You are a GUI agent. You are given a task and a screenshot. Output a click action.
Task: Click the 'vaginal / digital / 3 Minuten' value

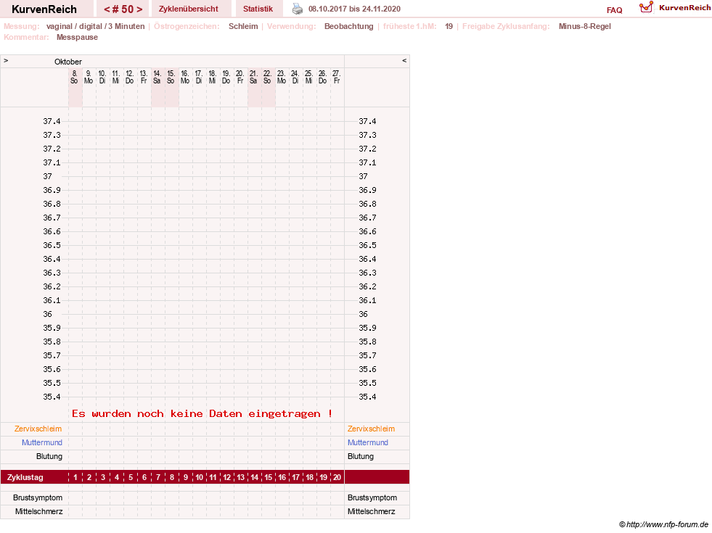[x=95, y=26]
